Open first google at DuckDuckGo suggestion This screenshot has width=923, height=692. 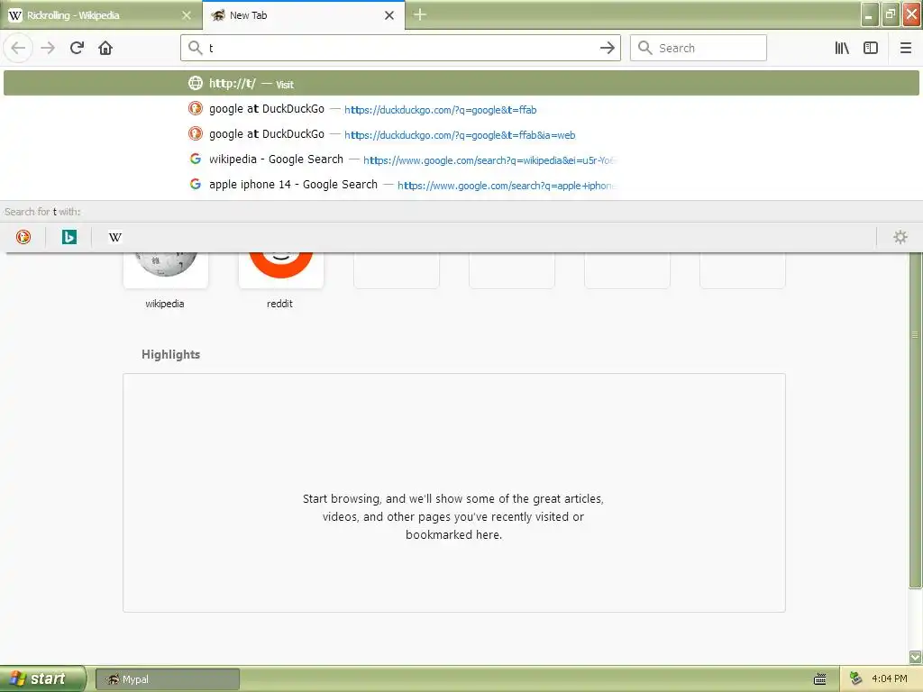pyautogui.click(x=461, y=109)
